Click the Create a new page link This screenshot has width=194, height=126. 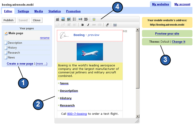pos(20,64)
